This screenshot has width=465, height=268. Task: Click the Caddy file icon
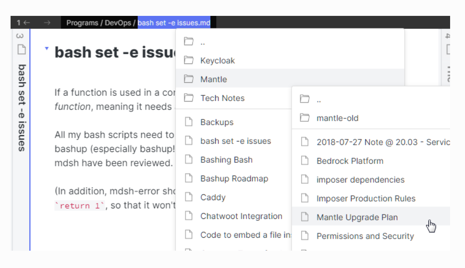click(x=189, y=197)
